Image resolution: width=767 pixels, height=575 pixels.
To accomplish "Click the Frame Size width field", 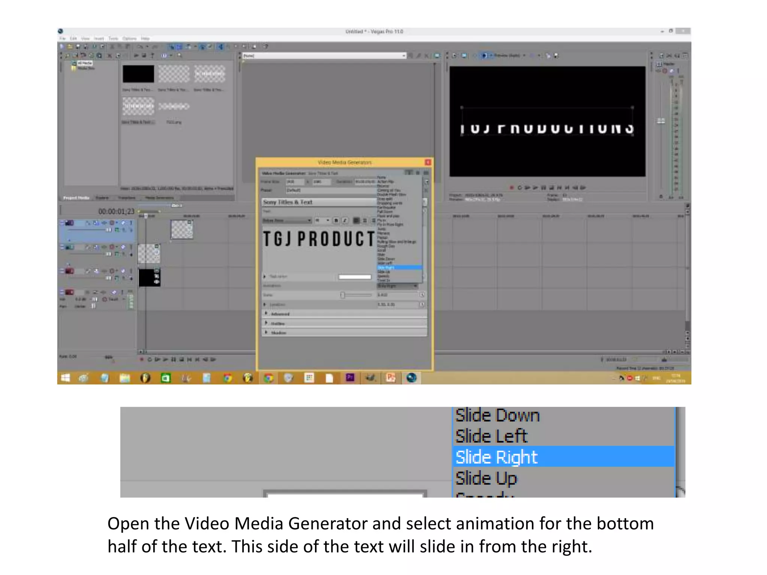I will coord(295,182).
